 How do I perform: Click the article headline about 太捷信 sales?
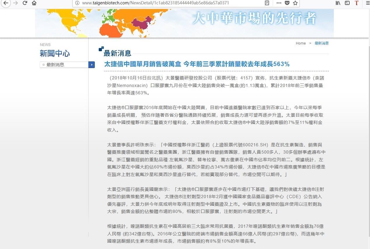tap(197, 64)
